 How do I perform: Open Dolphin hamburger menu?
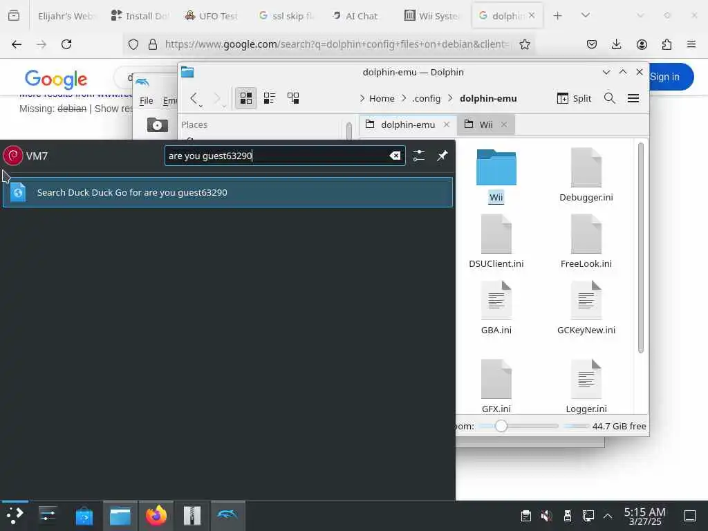pos(633,98)
